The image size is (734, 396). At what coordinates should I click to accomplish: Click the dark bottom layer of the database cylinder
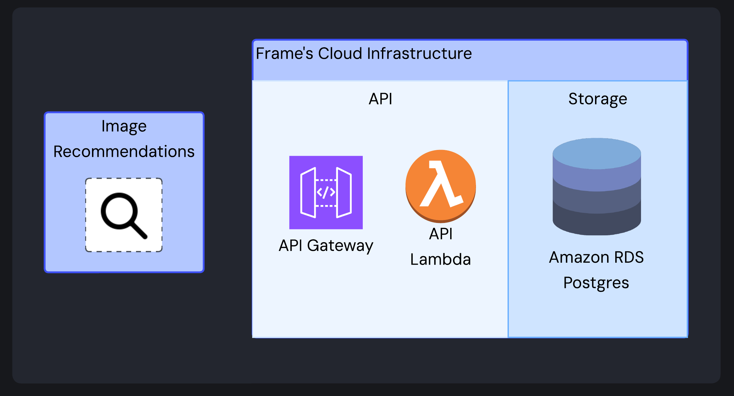coord(597,223)
